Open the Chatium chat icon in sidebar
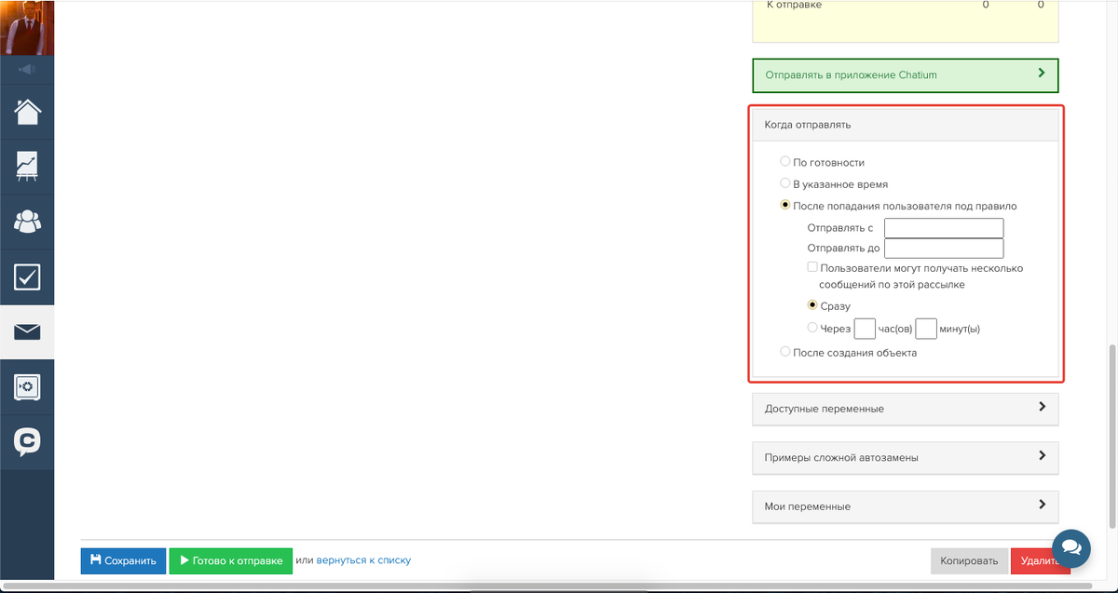The image size is (1118, 593). tap(27, 441)
